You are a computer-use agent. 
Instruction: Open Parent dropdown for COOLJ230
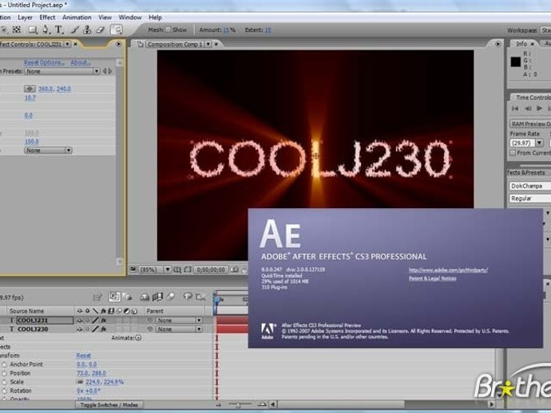click(179, 329)
